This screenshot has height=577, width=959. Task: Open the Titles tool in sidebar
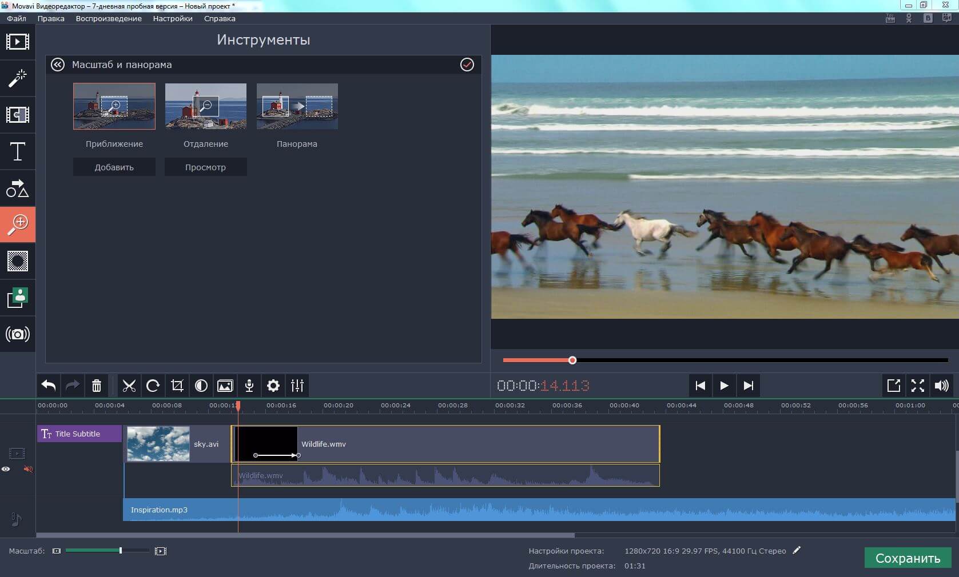click(x=17, y=152)
